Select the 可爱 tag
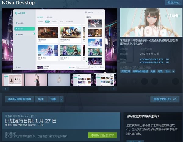The image size is (183, 142). click(x=160, y=71)
